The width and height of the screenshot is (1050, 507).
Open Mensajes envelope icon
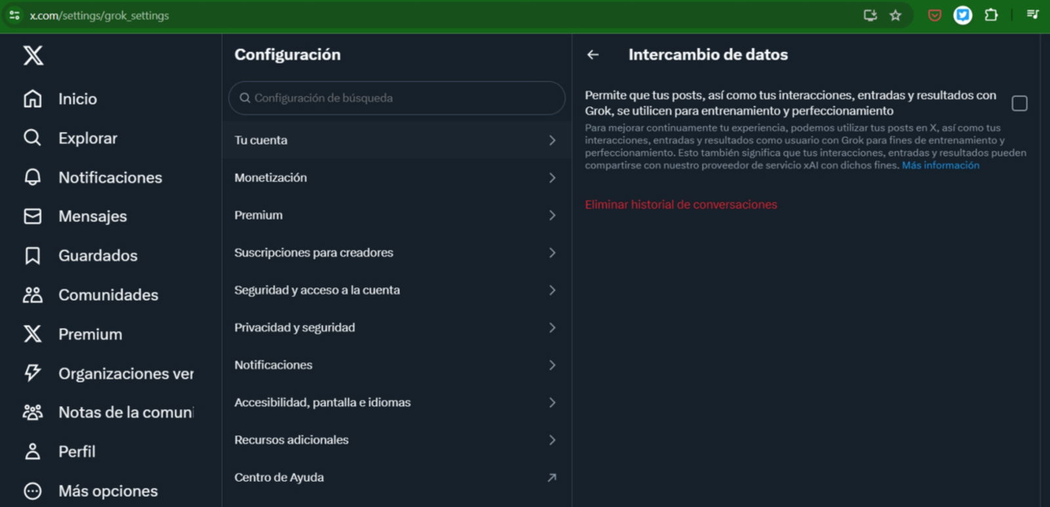[33, 216]
